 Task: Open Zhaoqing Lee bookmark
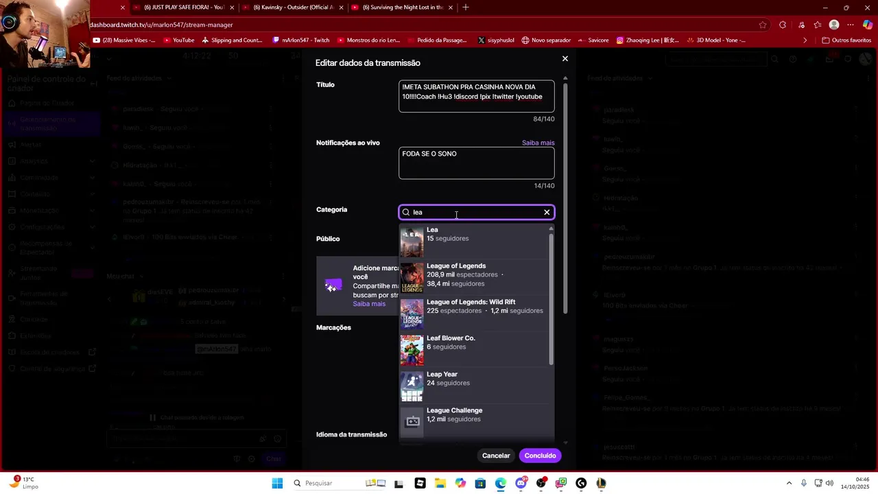click(648, 40)
